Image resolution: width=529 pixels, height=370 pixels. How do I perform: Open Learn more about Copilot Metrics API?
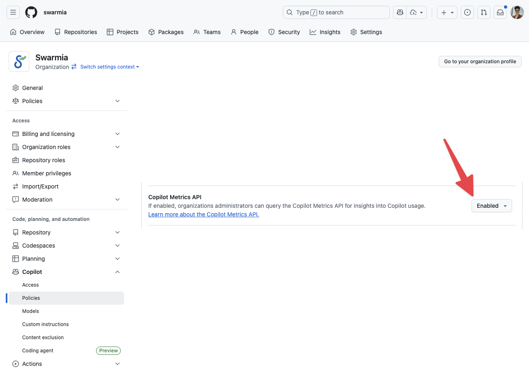pyautogui.click(x=203, y=214)
